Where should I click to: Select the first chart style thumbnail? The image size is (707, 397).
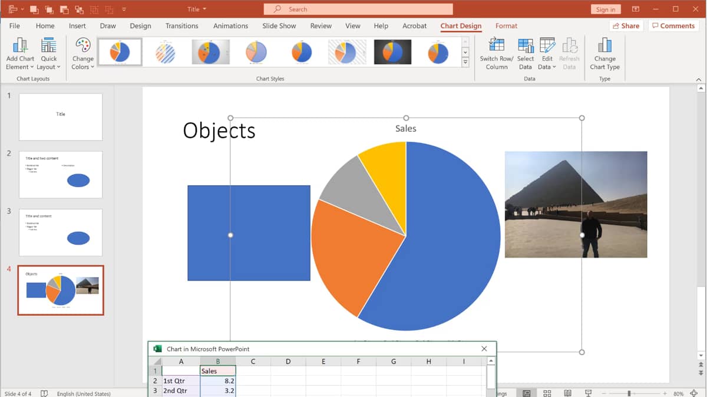point(120,52)
